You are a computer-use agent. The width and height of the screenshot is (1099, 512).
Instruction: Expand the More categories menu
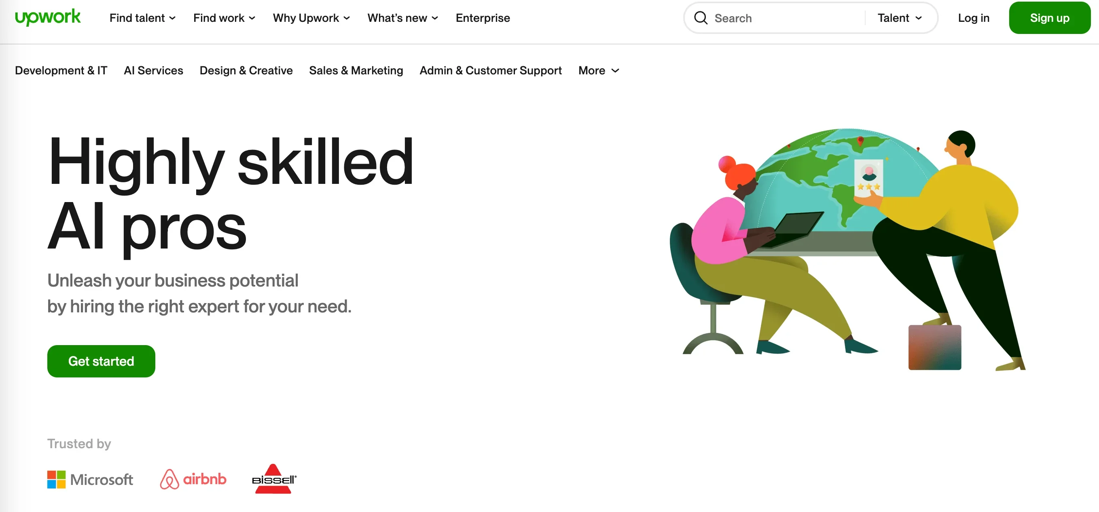pos(598,70)
